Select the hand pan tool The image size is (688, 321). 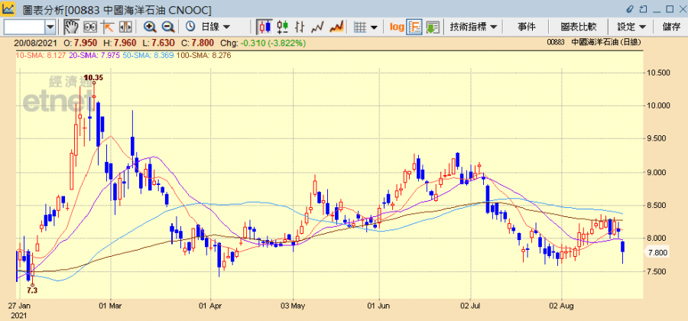(x=71, y=27)
